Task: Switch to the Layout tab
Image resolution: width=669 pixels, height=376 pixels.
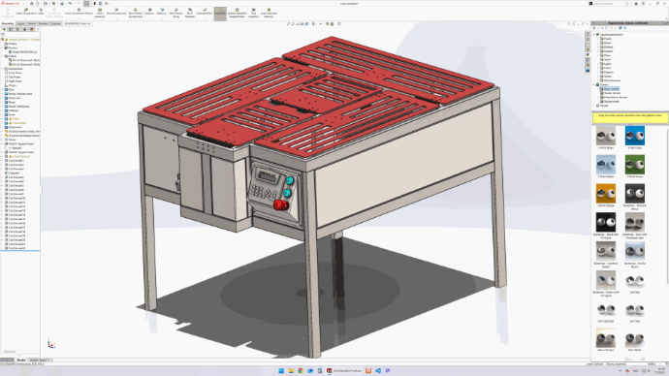Action: [20, 24]
